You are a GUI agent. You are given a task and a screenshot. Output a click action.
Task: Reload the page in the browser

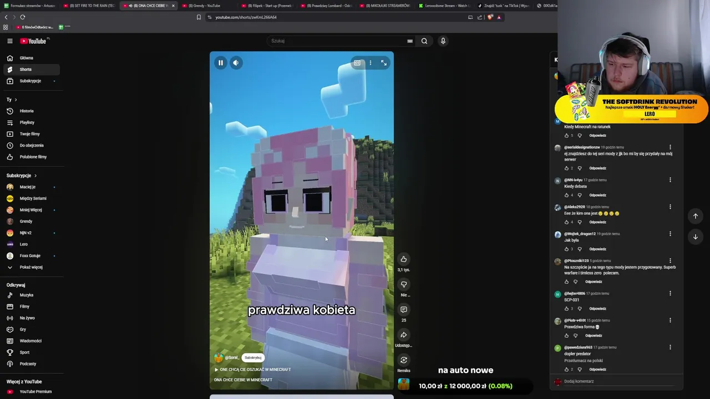click(23, 17)
